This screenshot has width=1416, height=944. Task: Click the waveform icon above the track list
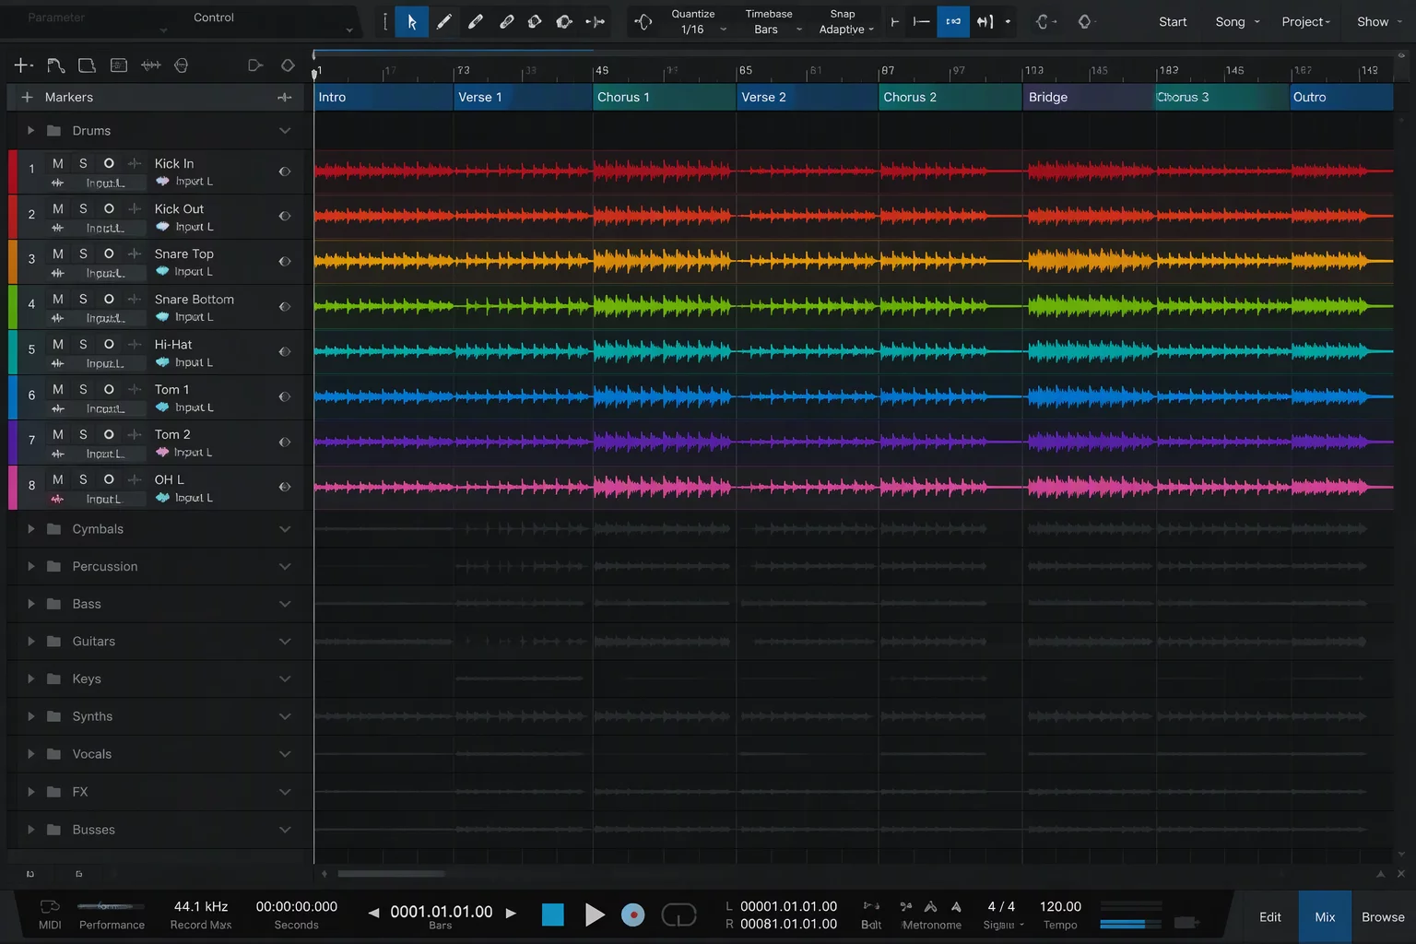tap(150, 65)
